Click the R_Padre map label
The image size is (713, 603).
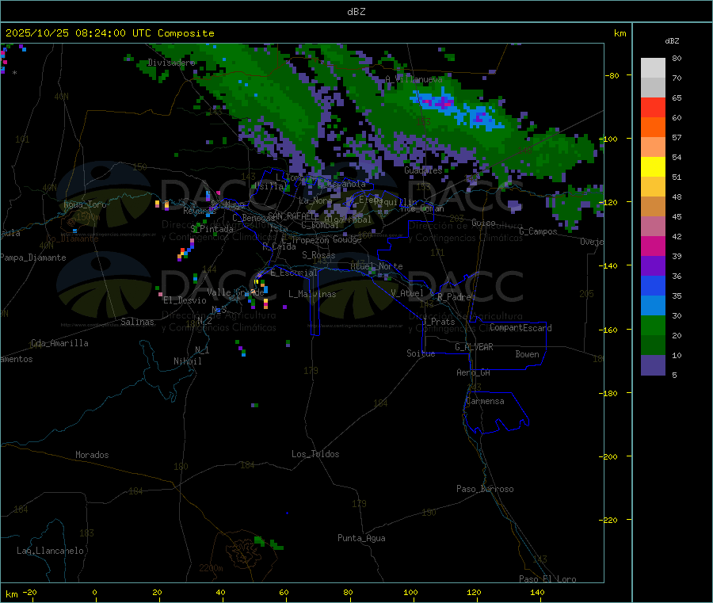click(454, 297)
